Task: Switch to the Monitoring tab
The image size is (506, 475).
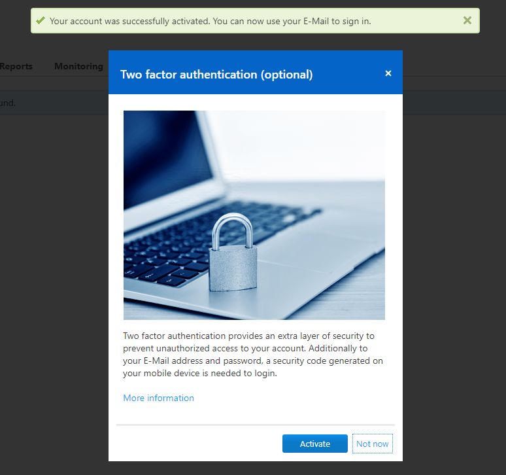Action: pos(78,66)
